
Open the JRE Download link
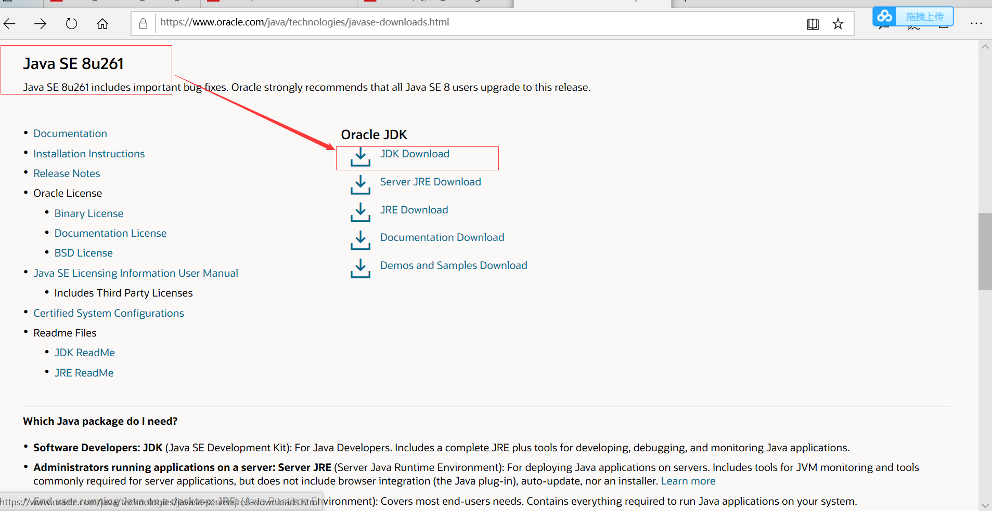[x=414, y=210]
